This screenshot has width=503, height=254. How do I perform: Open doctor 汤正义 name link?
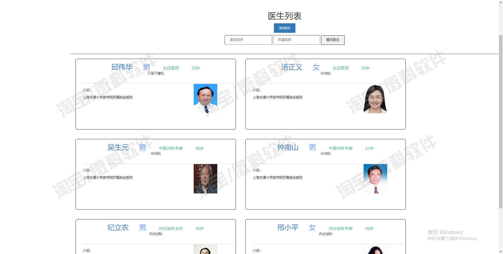click(292, 67)
